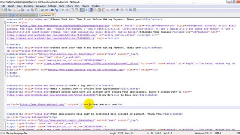This screenshot has width=240, height=135.
Task: Collapse the fold marker at first PayPal form line
Action: [x=5, y=54]
